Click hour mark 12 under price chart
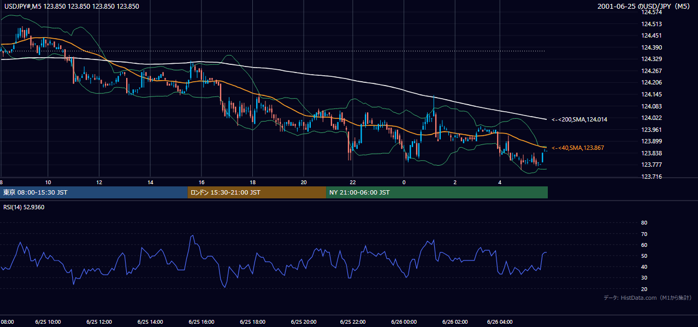698x327 pixels. (x=99, y=182)
